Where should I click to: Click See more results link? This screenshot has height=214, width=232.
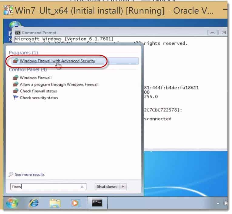pyautogui.click(x=30, y=175)
